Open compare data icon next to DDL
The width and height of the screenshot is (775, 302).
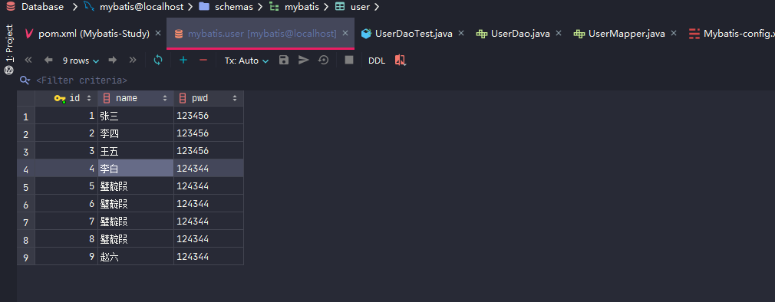click(400, 61)
